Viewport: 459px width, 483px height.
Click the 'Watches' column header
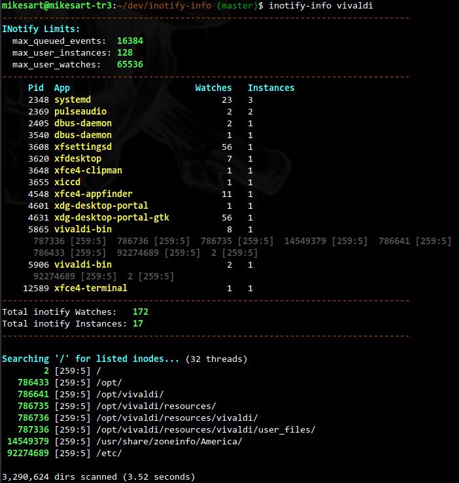(x=214, y=88)
